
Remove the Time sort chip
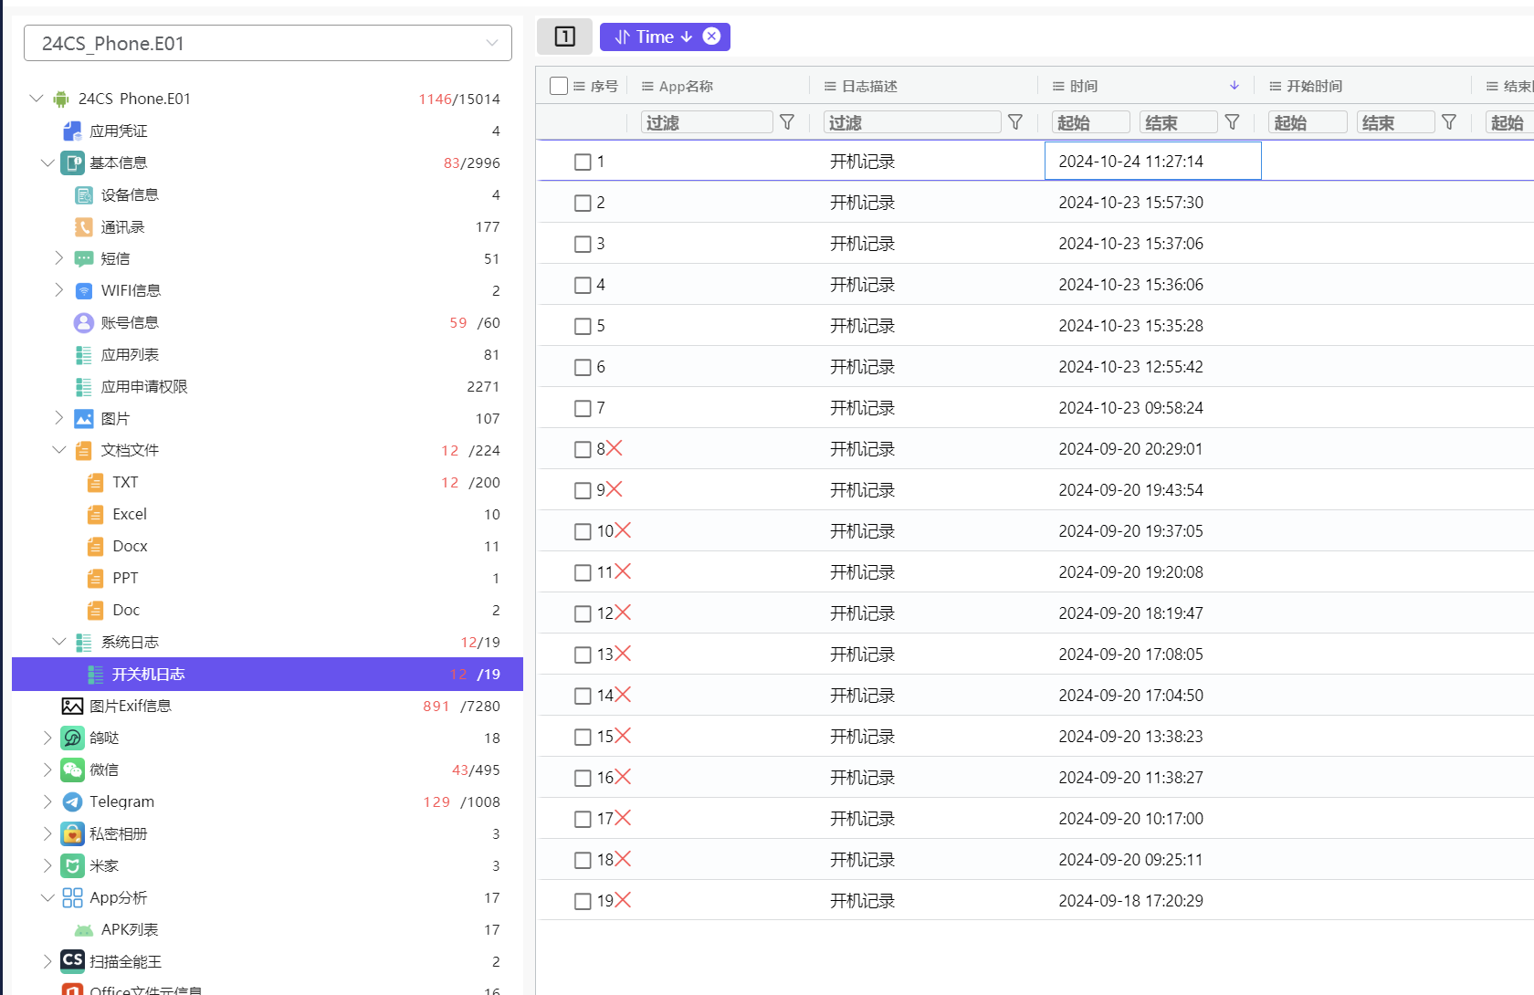click(x=711, y=37)
